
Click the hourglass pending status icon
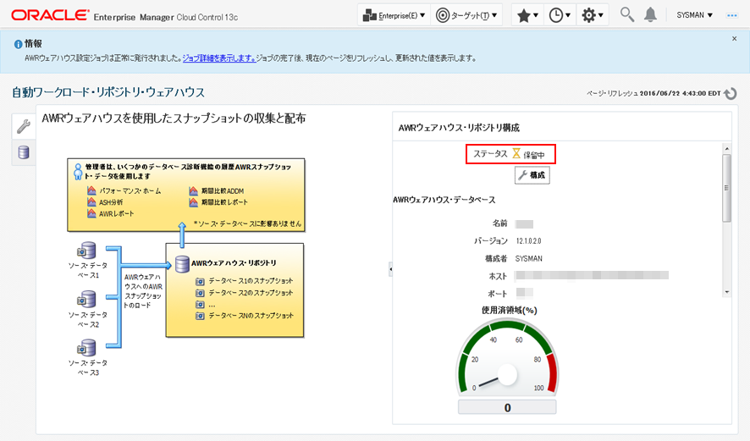(x=516, y=153)
